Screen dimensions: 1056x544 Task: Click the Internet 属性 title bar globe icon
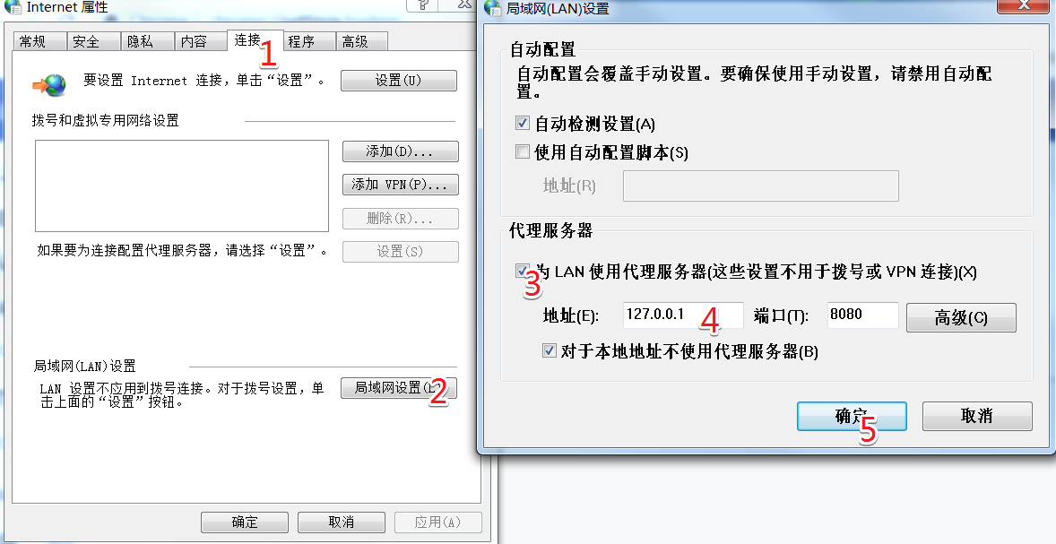click(x=13, y=8)
